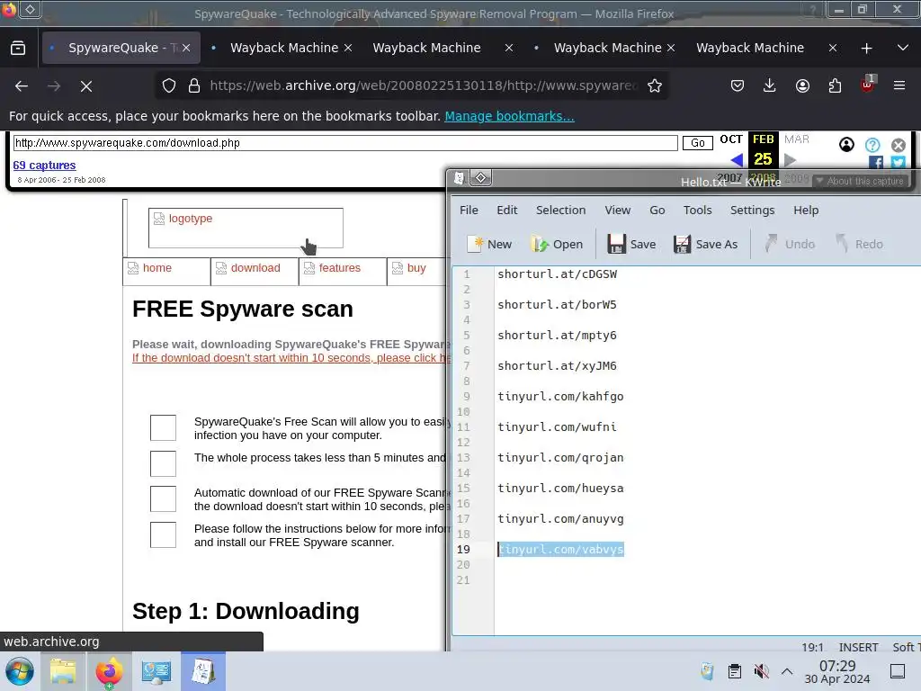The width and height of the screenshot is (921, 691).
Task: Click 19:1 cursor position in status bar
Action: (x=812, y=647)
